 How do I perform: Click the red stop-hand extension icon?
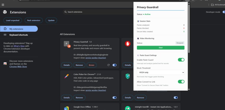pos(128,44)
